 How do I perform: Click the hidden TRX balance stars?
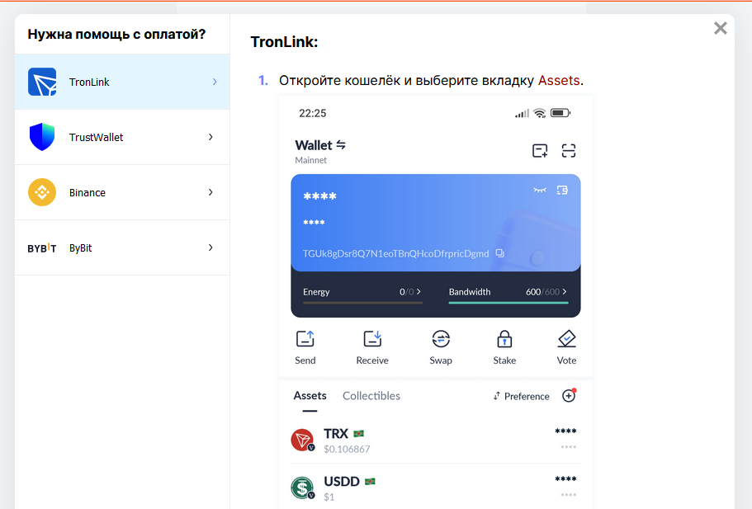click(x=566, y=431)
